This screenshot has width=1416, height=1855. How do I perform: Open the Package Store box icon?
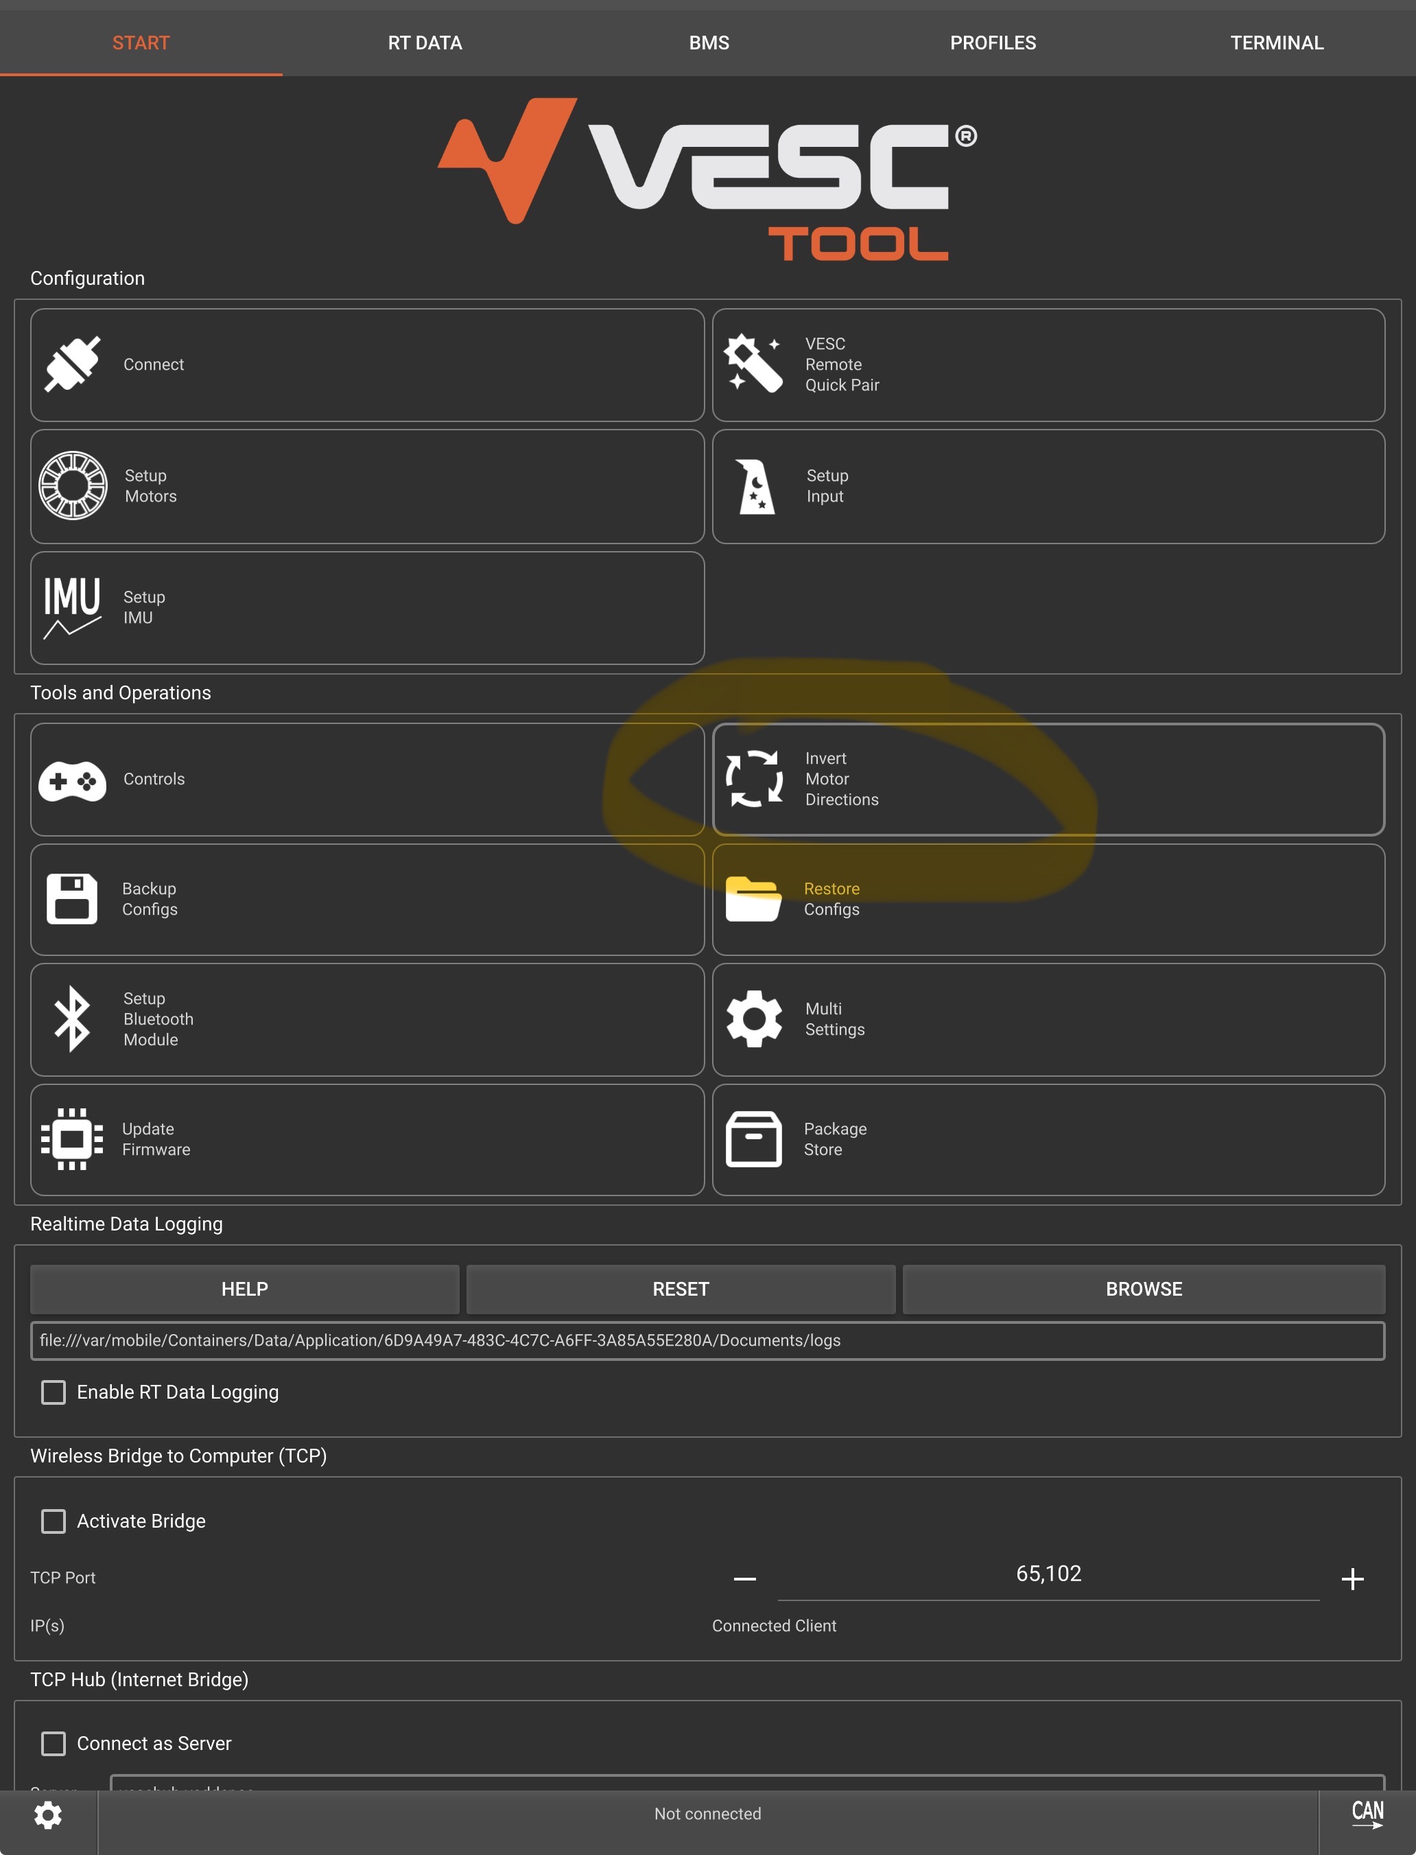(753, 1139)
